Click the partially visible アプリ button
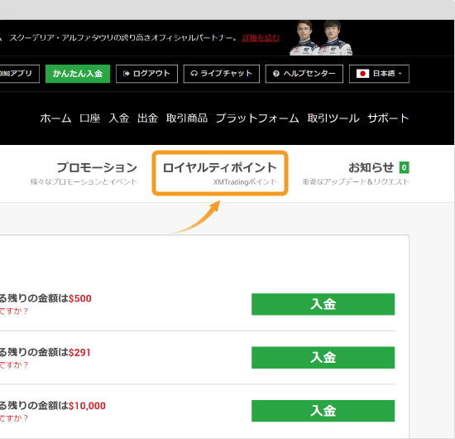The image size is (455, 439). (x=20, y=74)
